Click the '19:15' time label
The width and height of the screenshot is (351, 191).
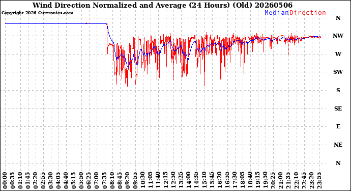click(x=257, y=181)
